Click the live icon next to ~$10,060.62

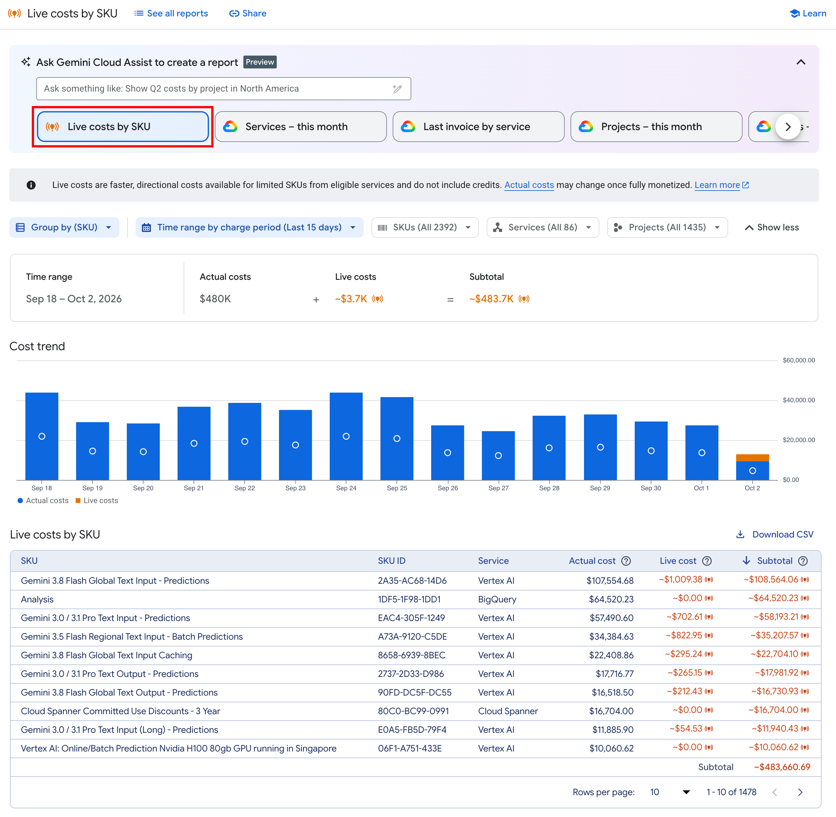805,748
